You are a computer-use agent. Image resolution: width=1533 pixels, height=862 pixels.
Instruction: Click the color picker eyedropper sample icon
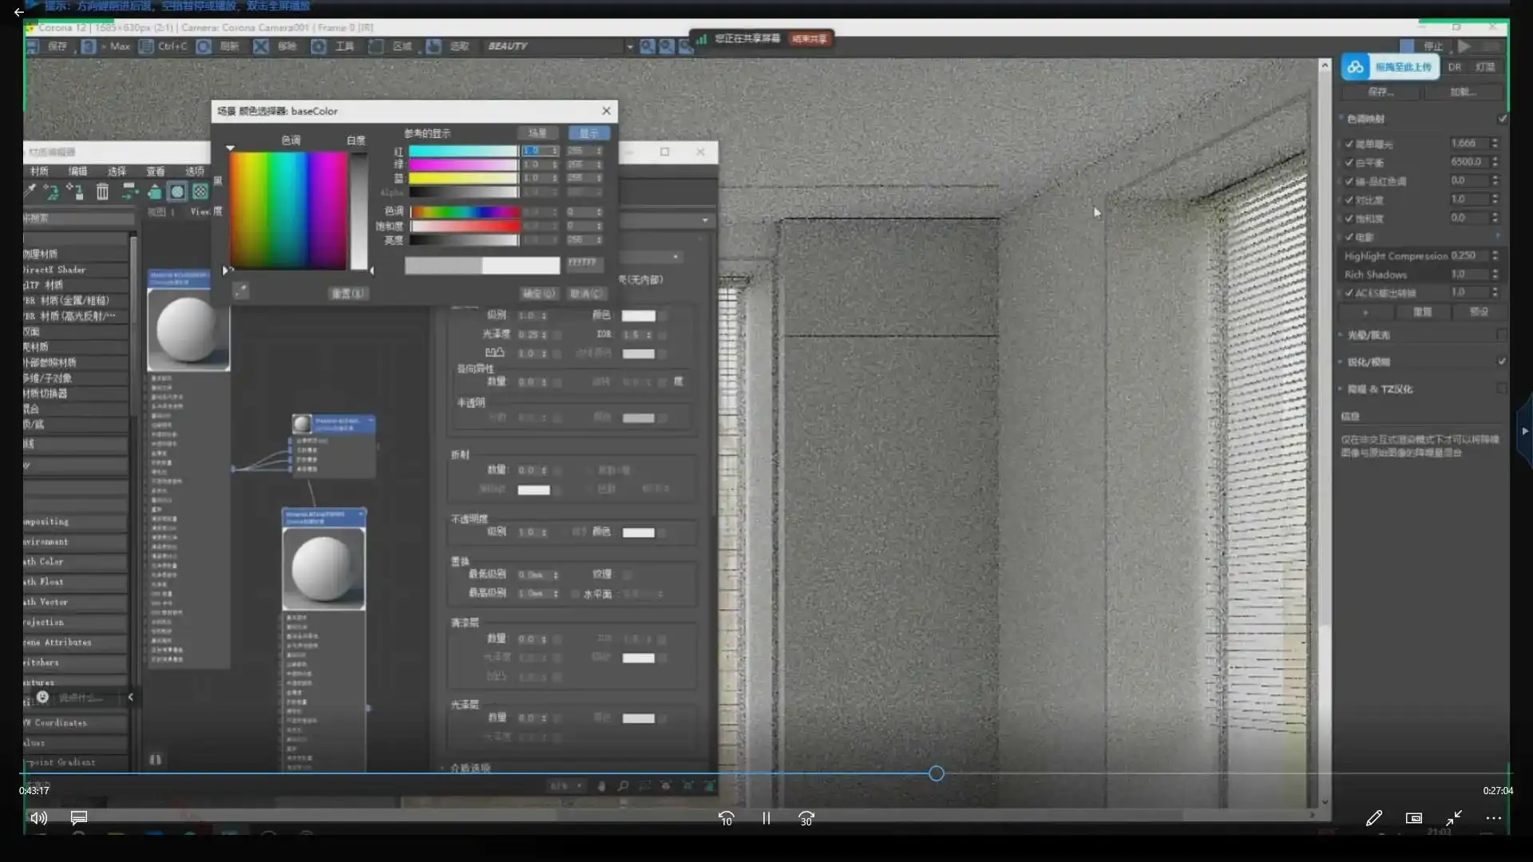click(x=240, y=291)
